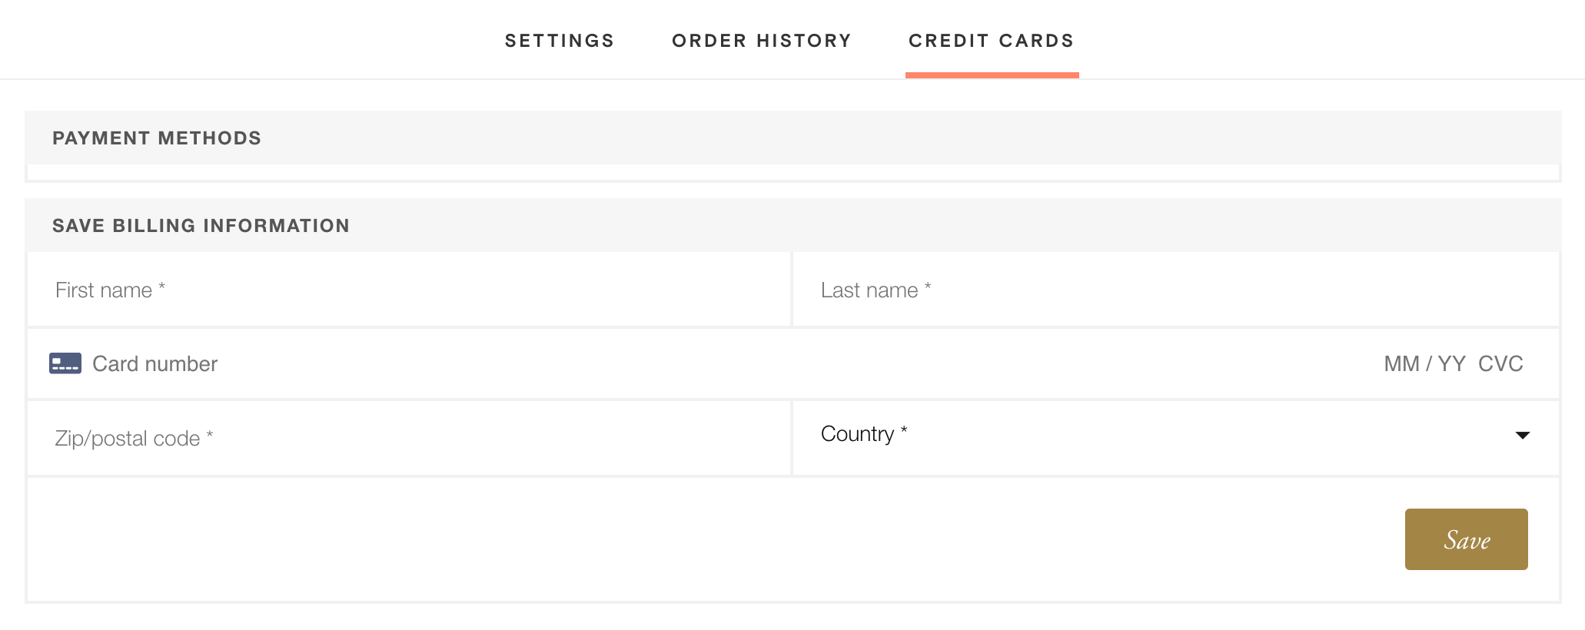Image resolution: width=1585 pixels, height=630 pixels.
Task: Click the Save Billing Information header
Action: (x=200, y=225)
